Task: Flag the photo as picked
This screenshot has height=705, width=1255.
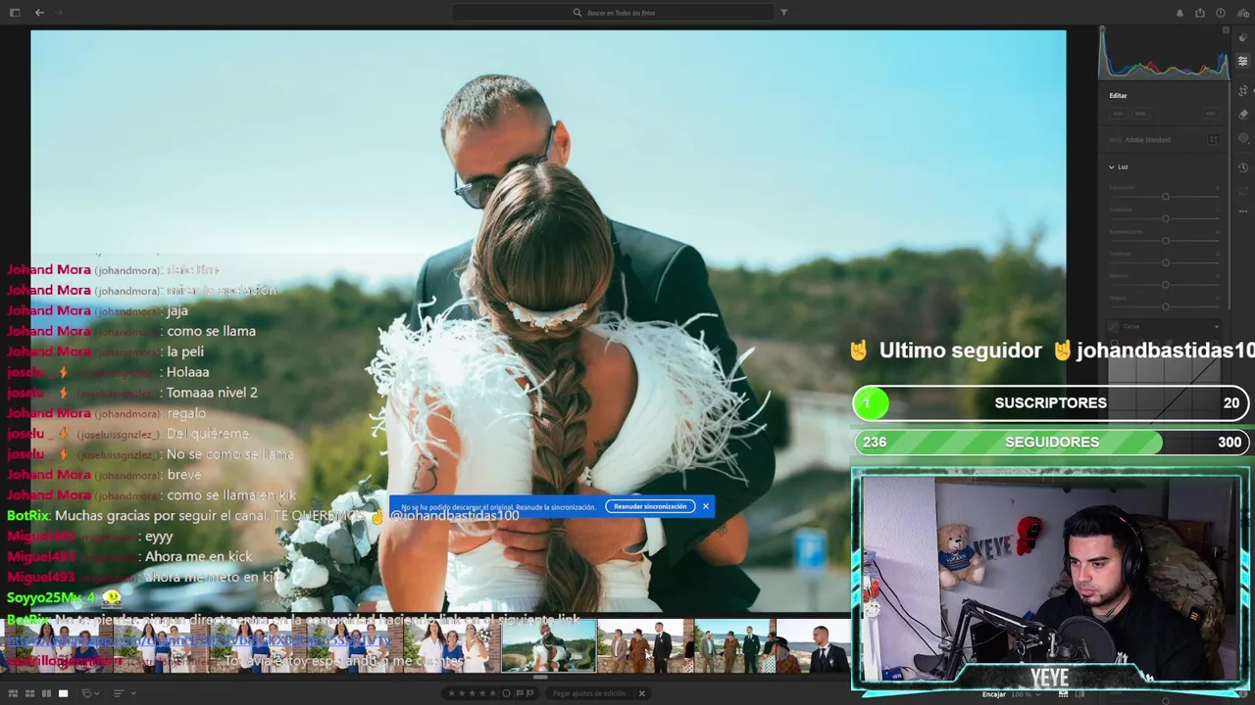Action: [x=520, y=693]
